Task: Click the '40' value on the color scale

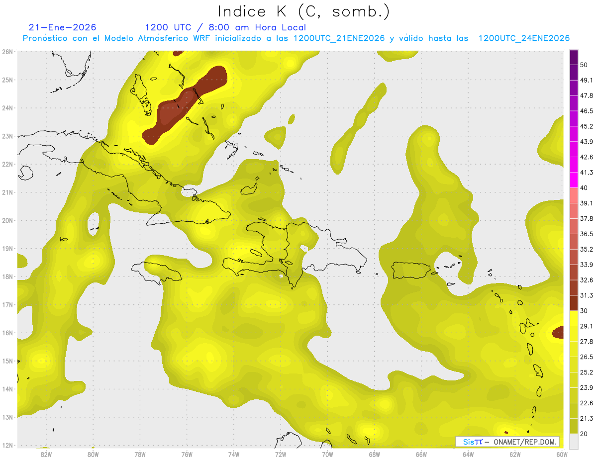Action: pos(584,188)
